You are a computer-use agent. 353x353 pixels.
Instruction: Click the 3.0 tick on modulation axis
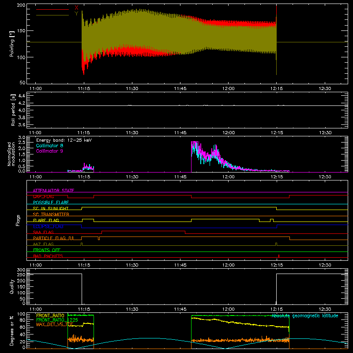pos(22,138)
